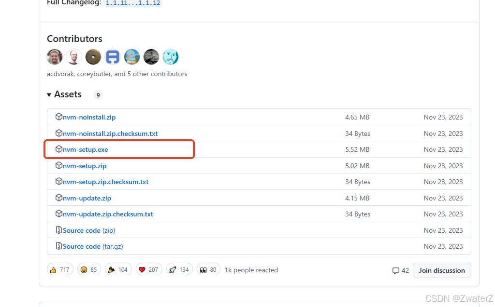Screen dimensions: 495x307
Task: Open the second contributor avatar, coreybutler
Action: 74,57
